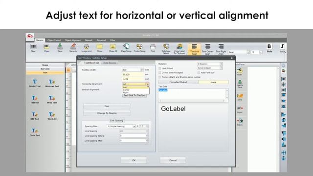
Task: Choose Center in the alignment list
Action: 126,90
